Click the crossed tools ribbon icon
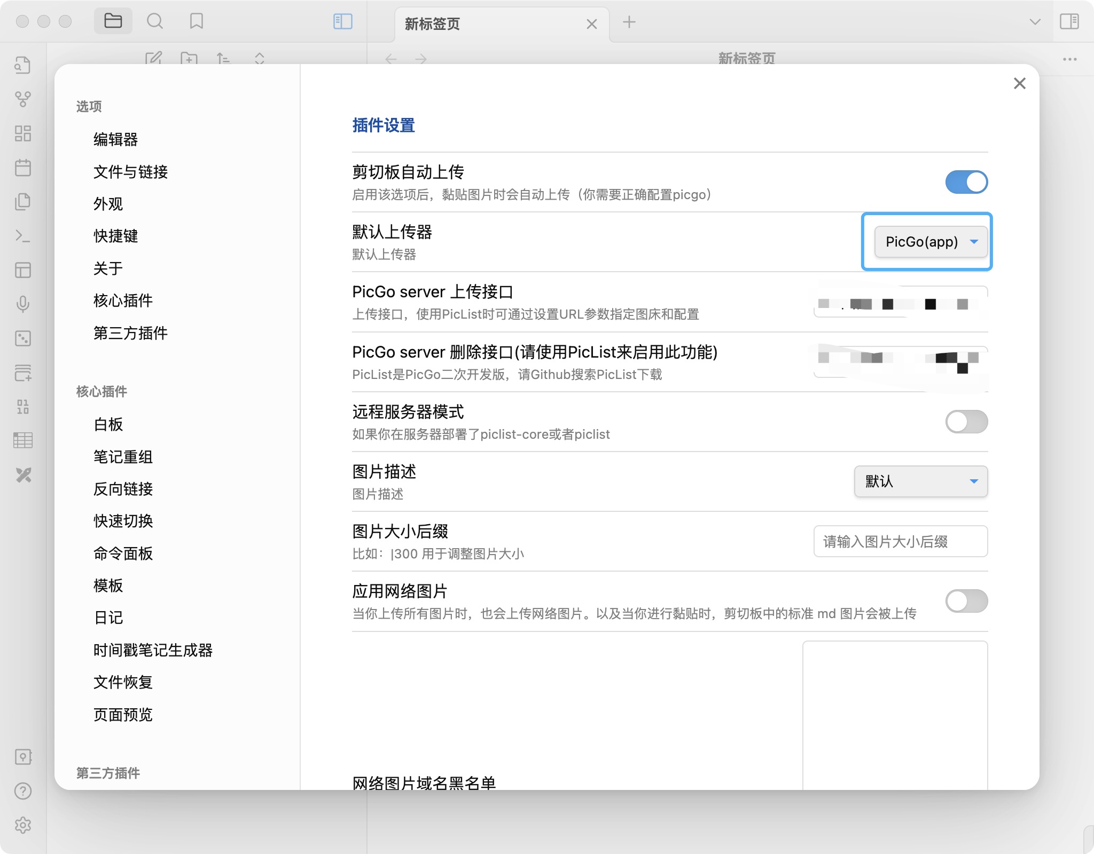Screen dimensions: 1094x854 (x=23, y=475)
